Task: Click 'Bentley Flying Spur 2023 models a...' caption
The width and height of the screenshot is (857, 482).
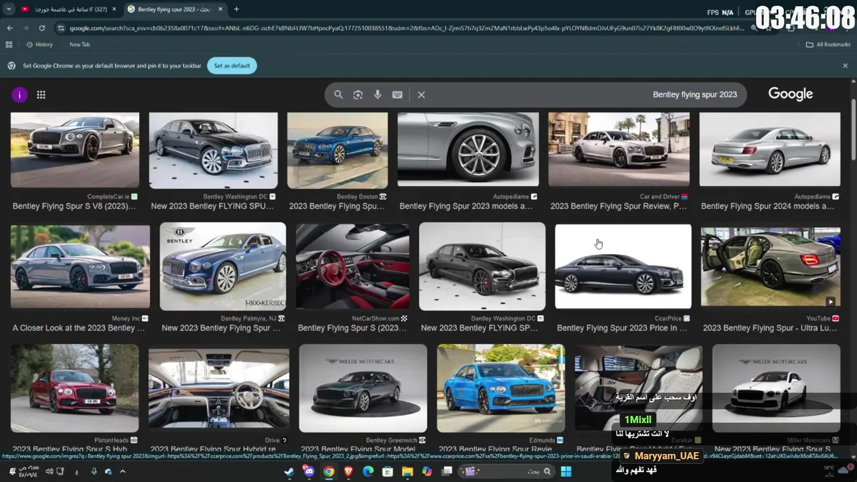Action: coord(466,206)
